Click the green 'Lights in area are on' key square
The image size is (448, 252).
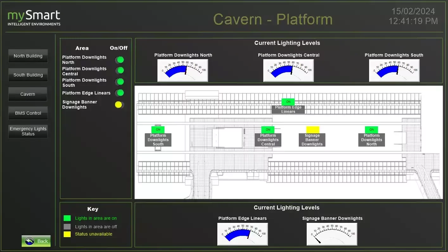67,218
